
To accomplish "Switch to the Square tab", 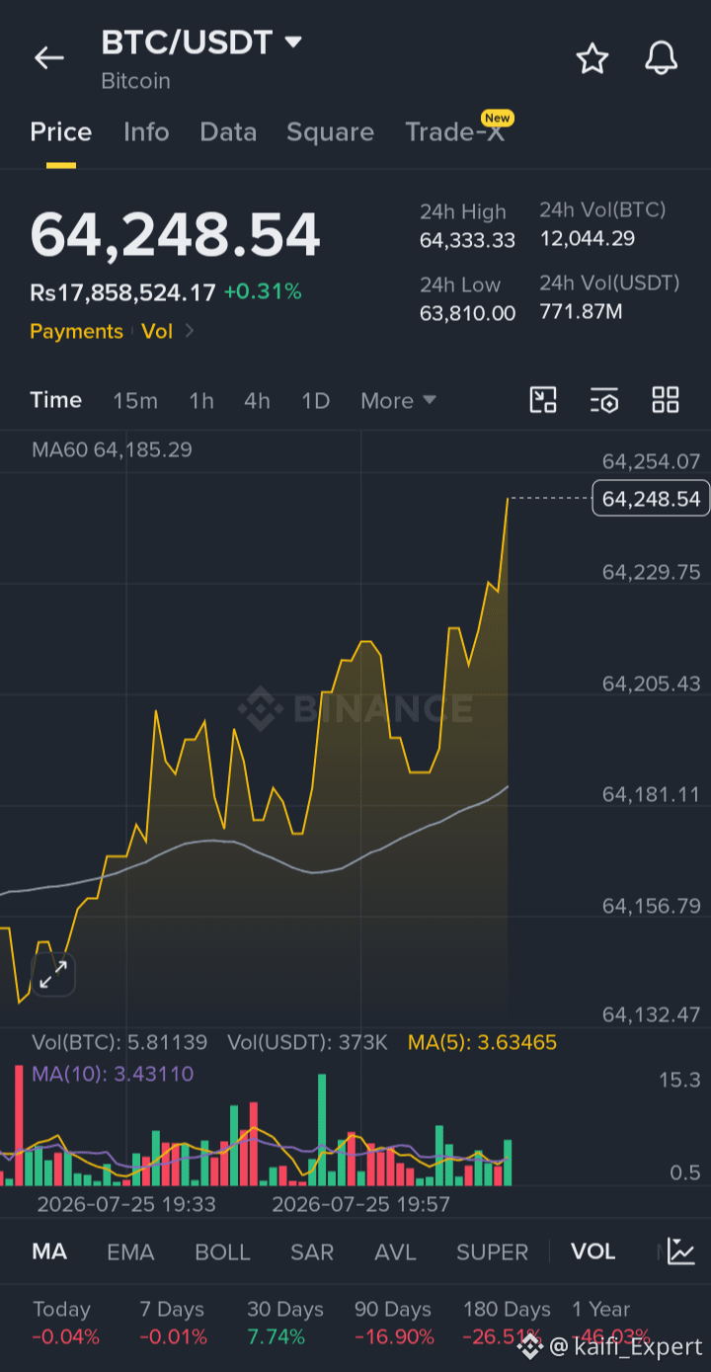I will coord(330,132).
